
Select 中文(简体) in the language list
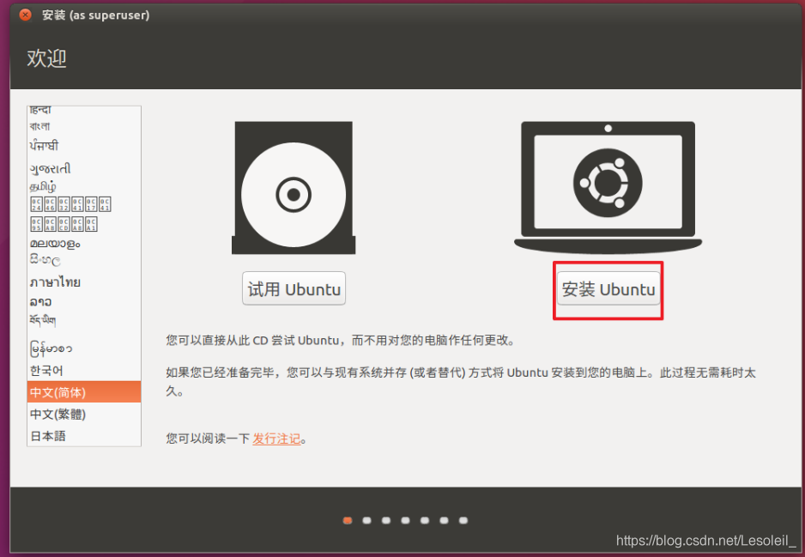(84, 392)
